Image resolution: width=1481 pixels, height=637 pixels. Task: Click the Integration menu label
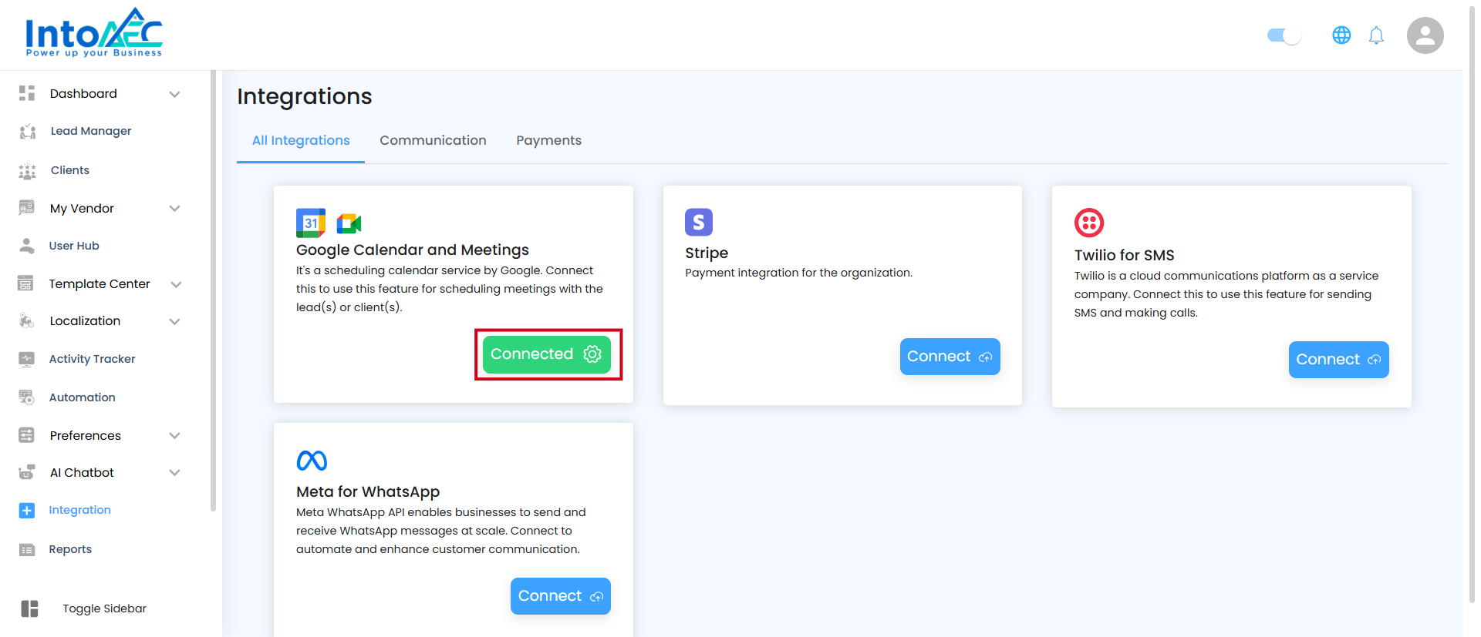pyautogui.click(x=80, y=510)
